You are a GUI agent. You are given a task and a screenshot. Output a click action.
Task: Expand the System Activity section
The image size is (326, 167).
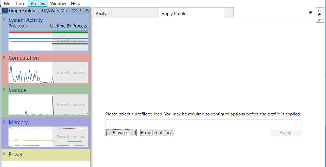point(4,19)
